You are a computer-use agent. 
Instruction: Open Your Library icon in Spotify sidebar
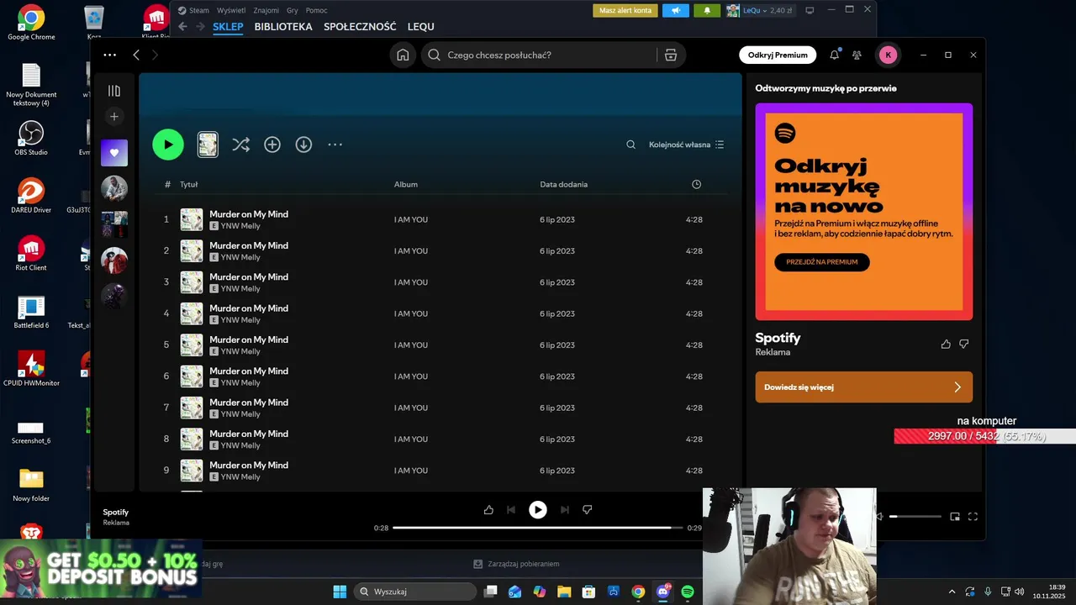click(x=114, y=91)
